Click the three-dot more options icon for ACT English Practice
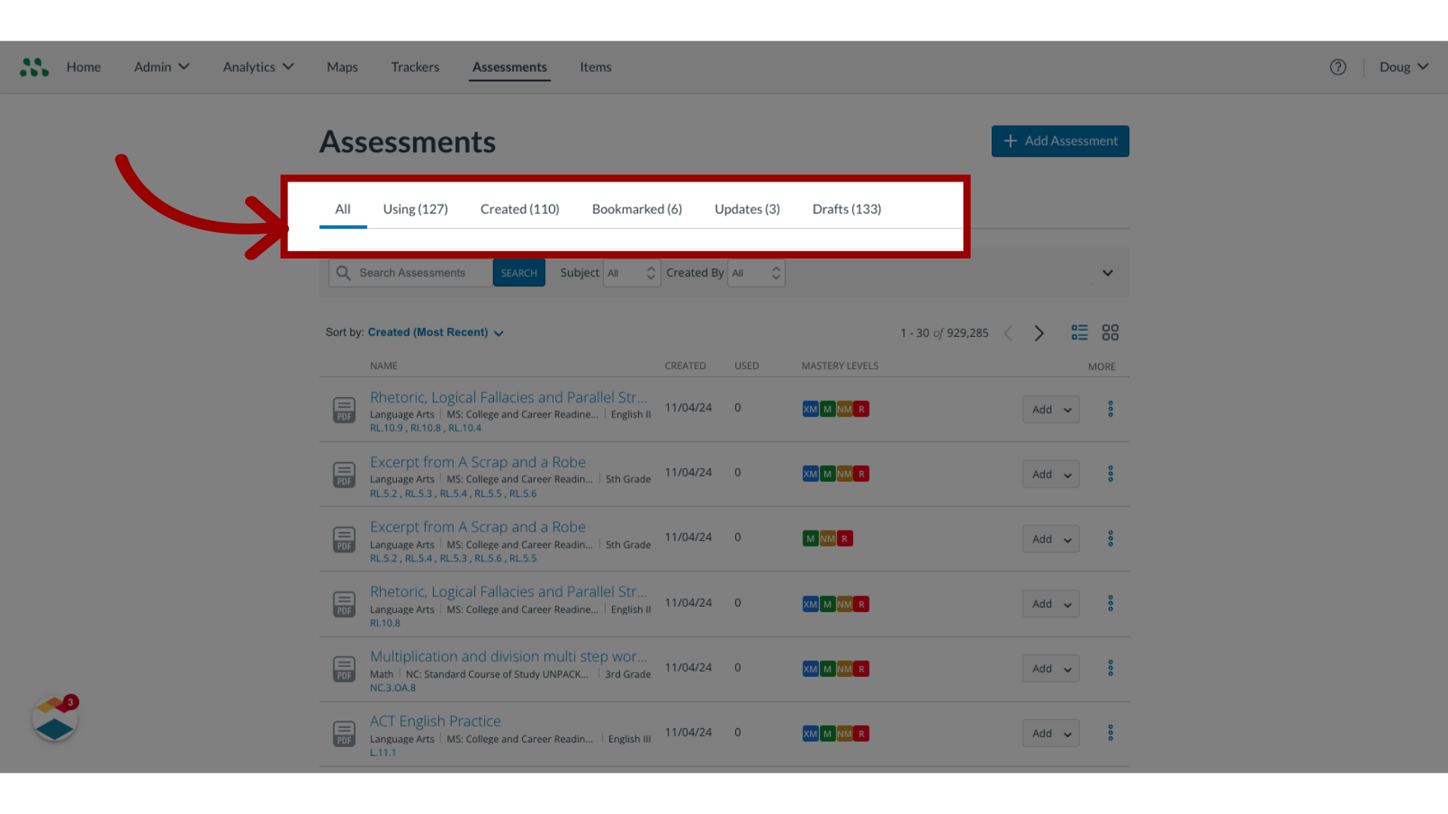Viewport: 1448px width, 814px height. click(x=1111, y=733)
